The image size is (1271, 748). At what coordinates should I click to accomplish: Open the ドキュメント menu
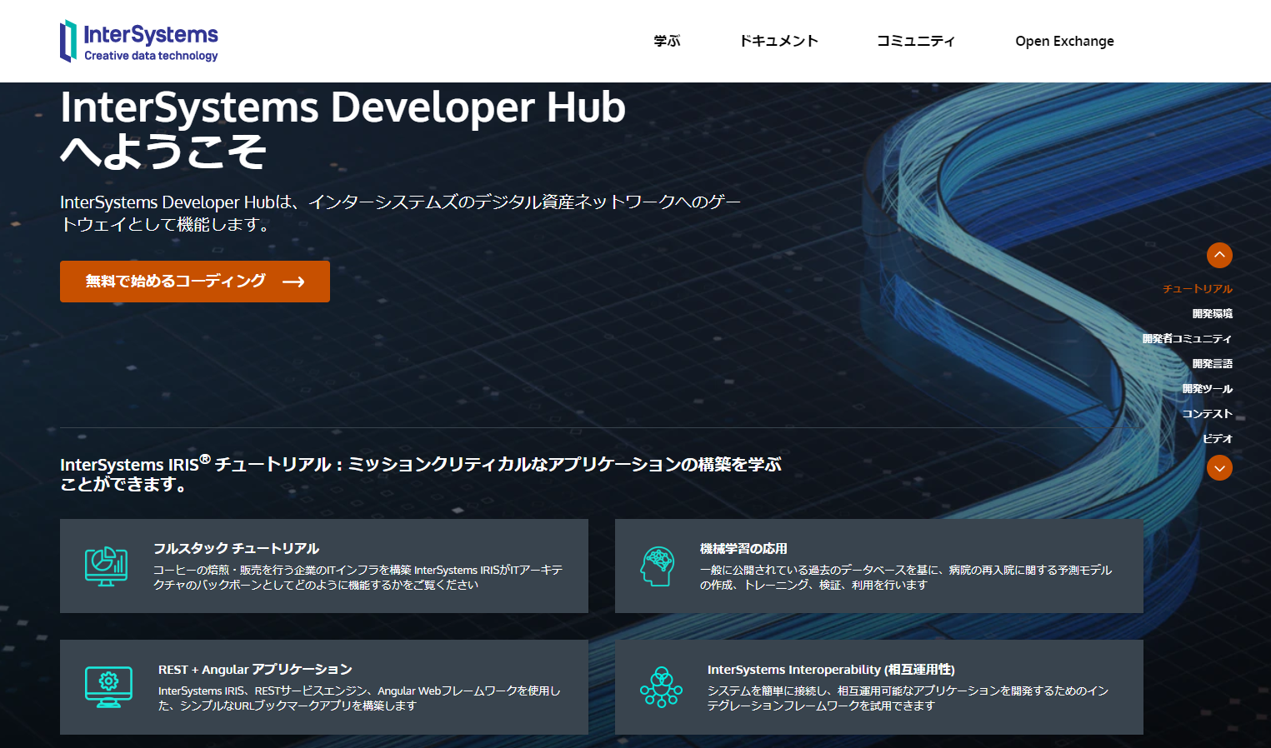[779, 41]
